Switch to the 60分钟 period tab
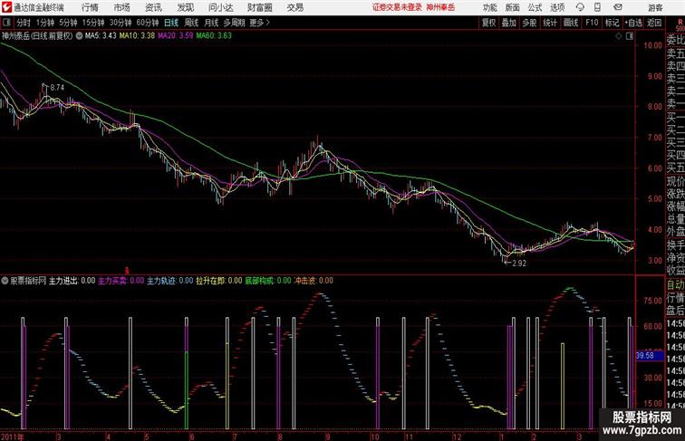The width and height of the screenshot is (685, 441). 147,23
